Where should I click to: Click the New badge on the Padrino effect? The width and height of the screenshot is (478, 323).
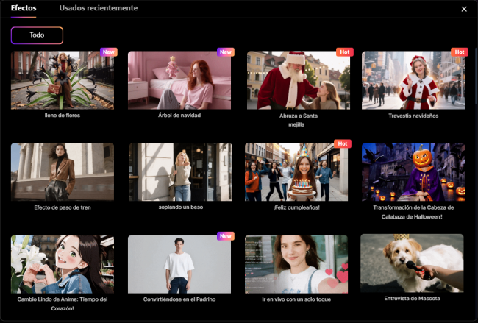tap(225, 236)
